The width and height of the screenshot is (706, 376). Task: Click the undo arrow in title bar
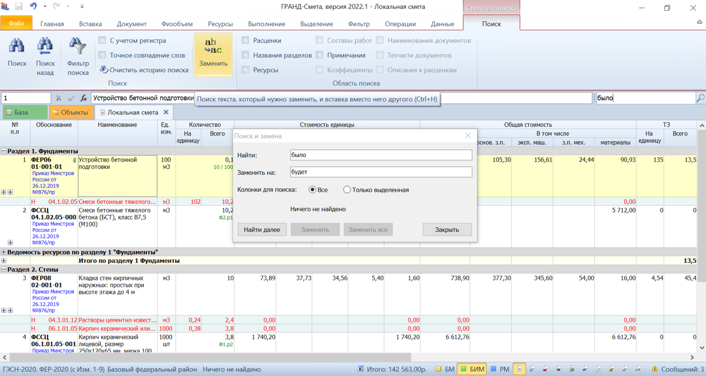(33, 7)
